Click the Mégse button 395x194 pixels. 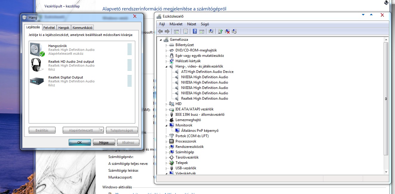(x=104, y=143)
